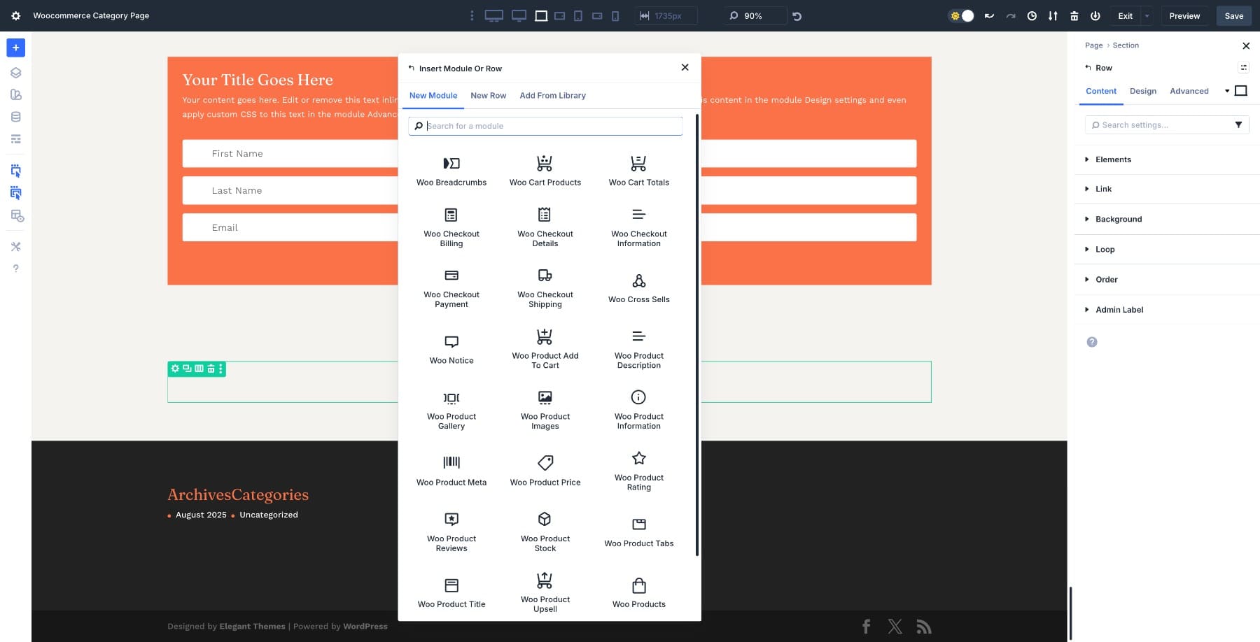Open the Layers panel in the left sidebar

15,72
